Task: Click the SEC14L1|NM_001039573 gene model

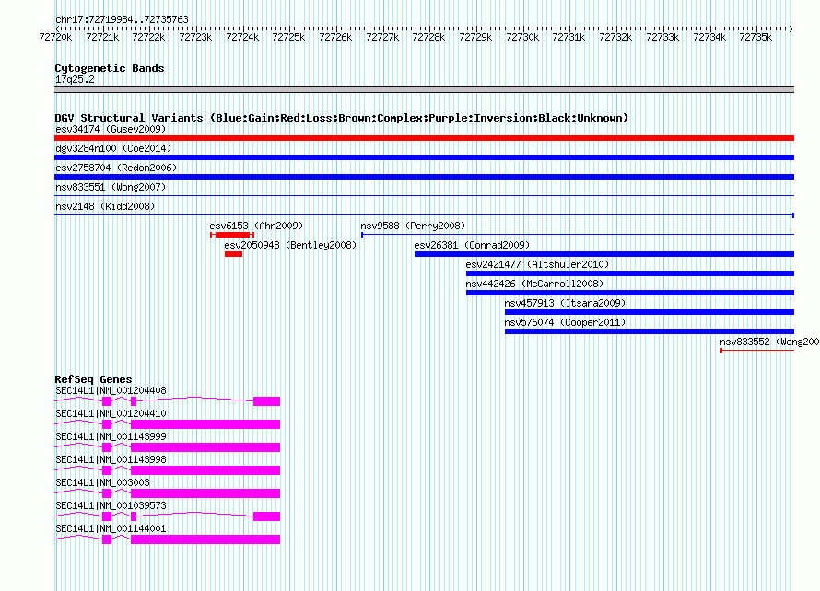Action: coord(168,516)
